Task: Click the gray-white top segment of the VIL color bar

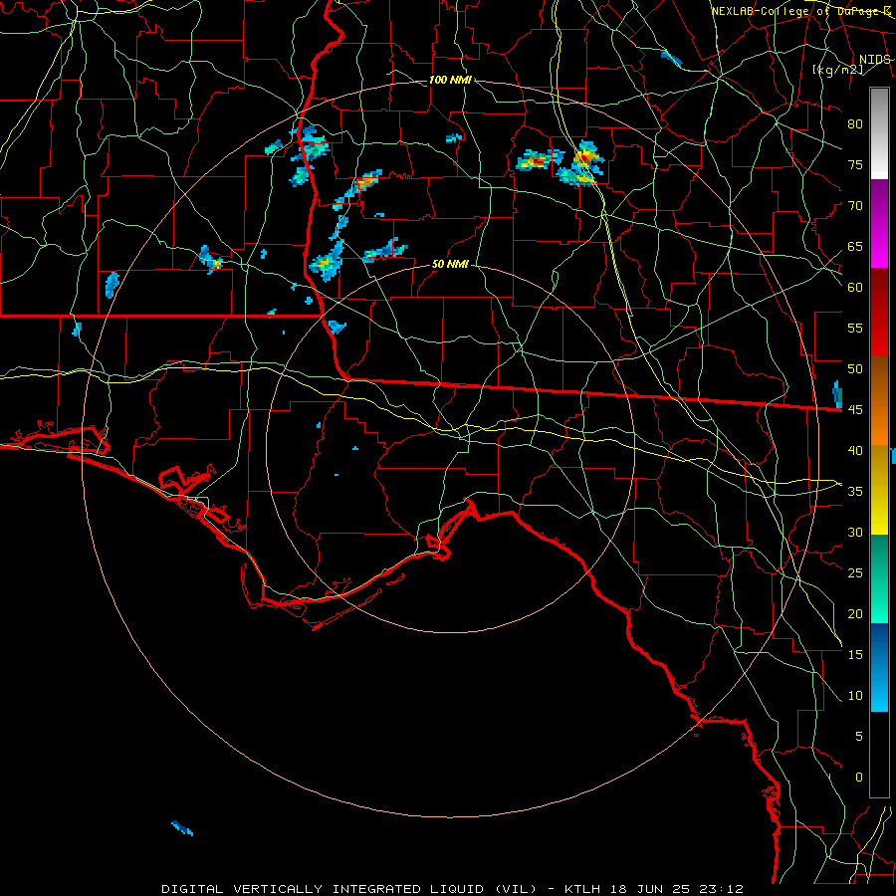Action: [879, 133]
